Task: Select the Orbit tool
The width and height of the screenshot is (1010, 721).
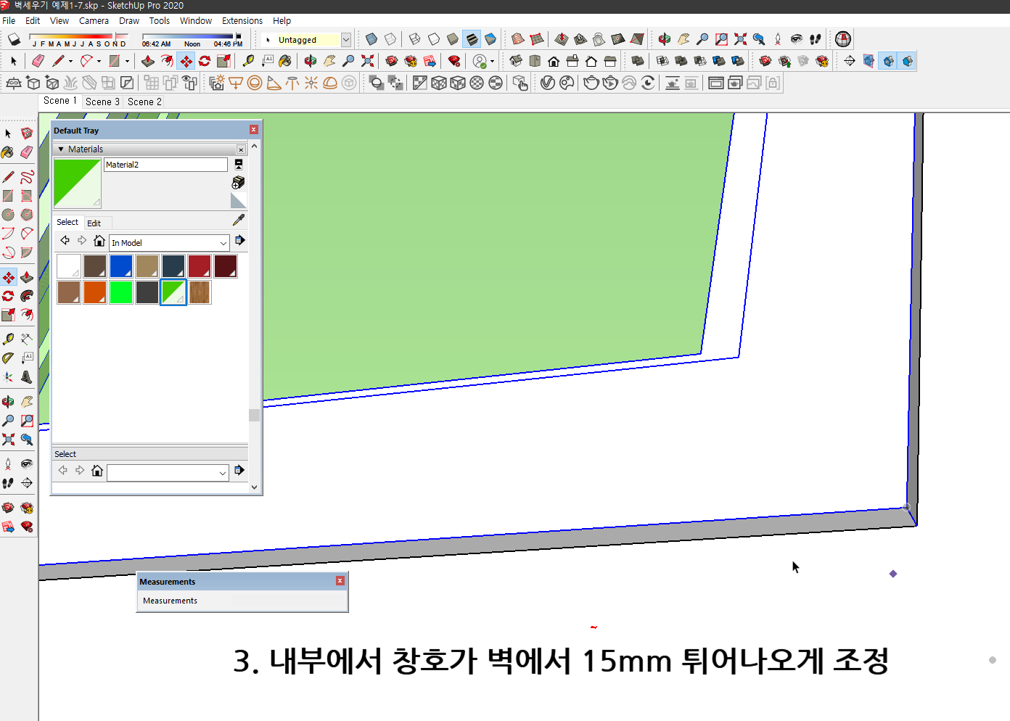Action: point(9,400)
